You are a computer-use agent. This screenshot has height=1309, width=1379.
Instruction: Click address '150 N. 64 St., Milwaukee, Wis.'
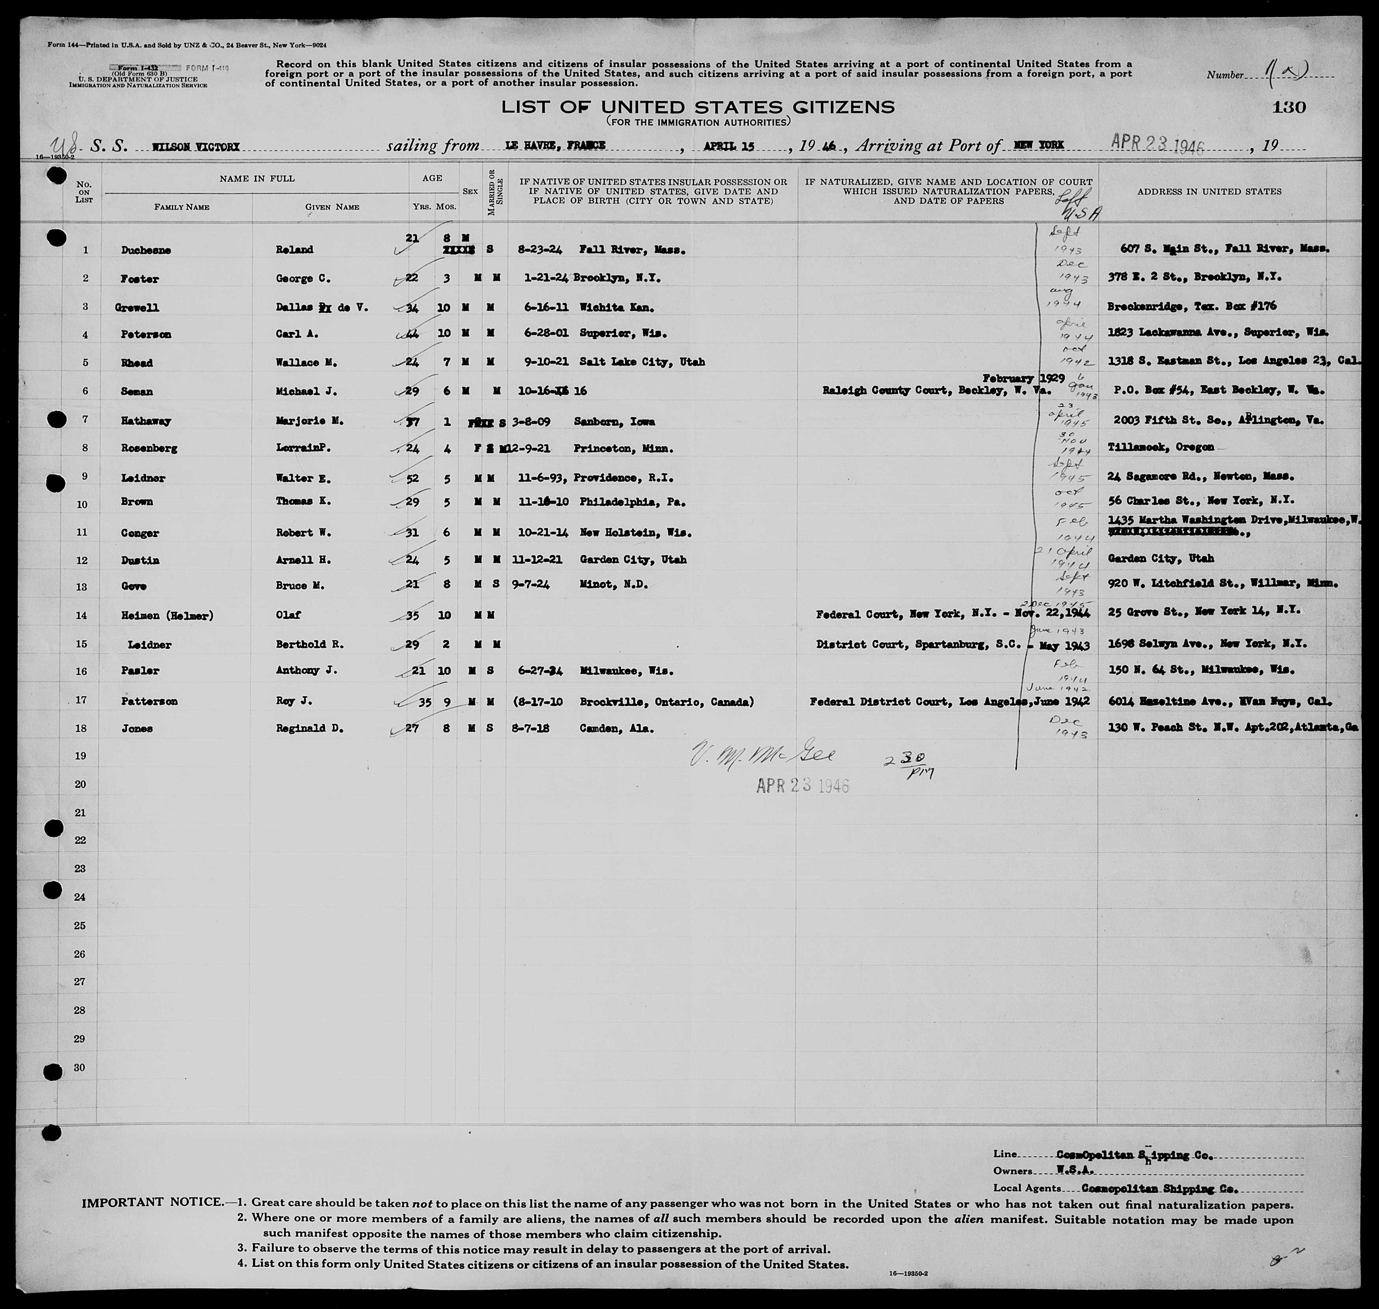click(x=1201, y=670)
